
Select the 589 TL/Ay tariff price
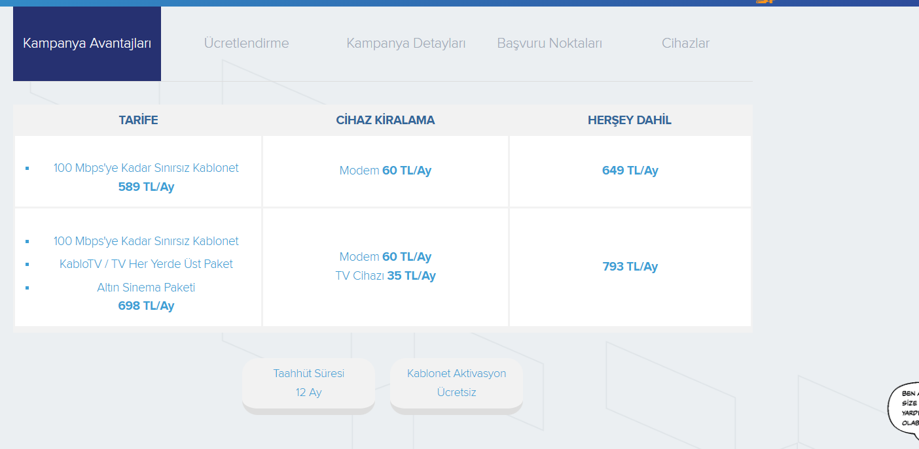click(146, 187)
